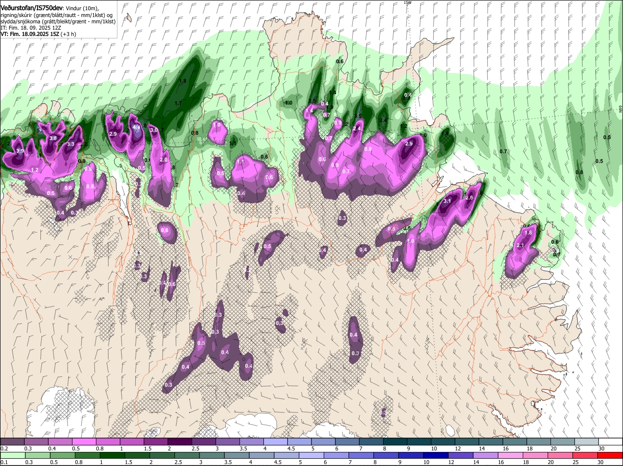Image resolution: width=623 pixels, height=466 pixels.
Task: Click the snow legend swatch between 4 and 4.5
Action: pyautogui.click(x=275, y=441)
